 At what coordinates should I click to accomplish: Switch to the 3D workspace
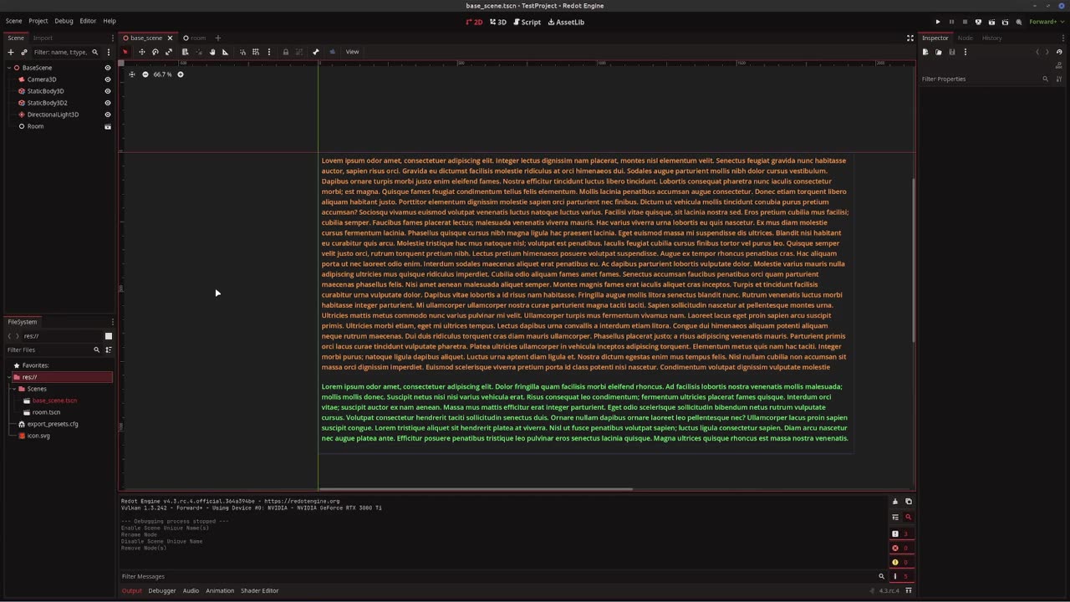[498, 22]
